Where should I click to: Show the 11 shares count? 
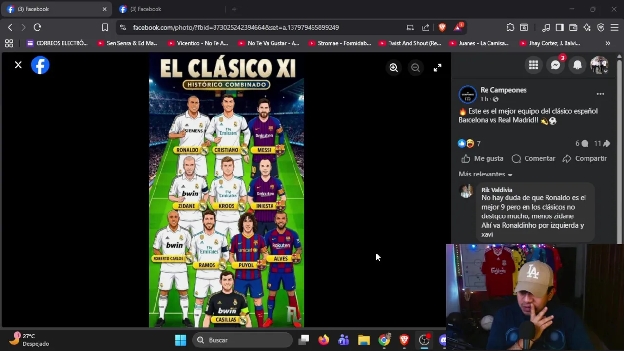pos(602,143)
